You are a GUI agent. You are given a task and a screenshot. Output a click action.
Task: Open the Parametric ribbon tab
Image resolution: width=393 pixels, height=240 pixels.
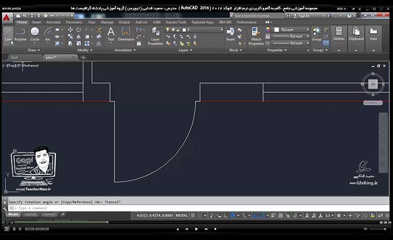click(x=74, y=22)
